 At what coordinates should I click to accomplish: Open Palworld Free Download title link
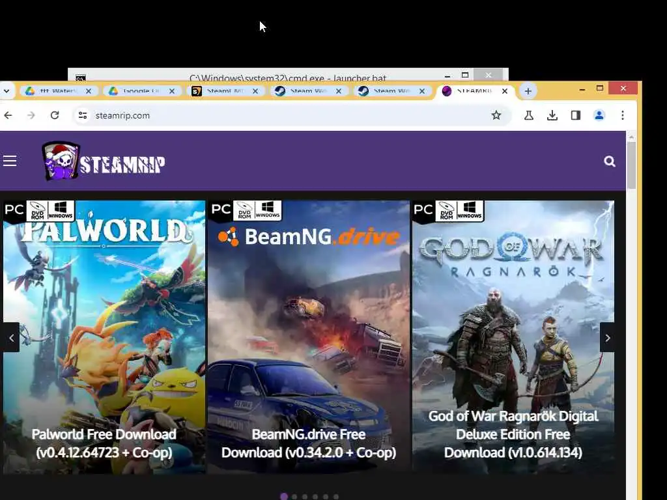pos(104,443)
